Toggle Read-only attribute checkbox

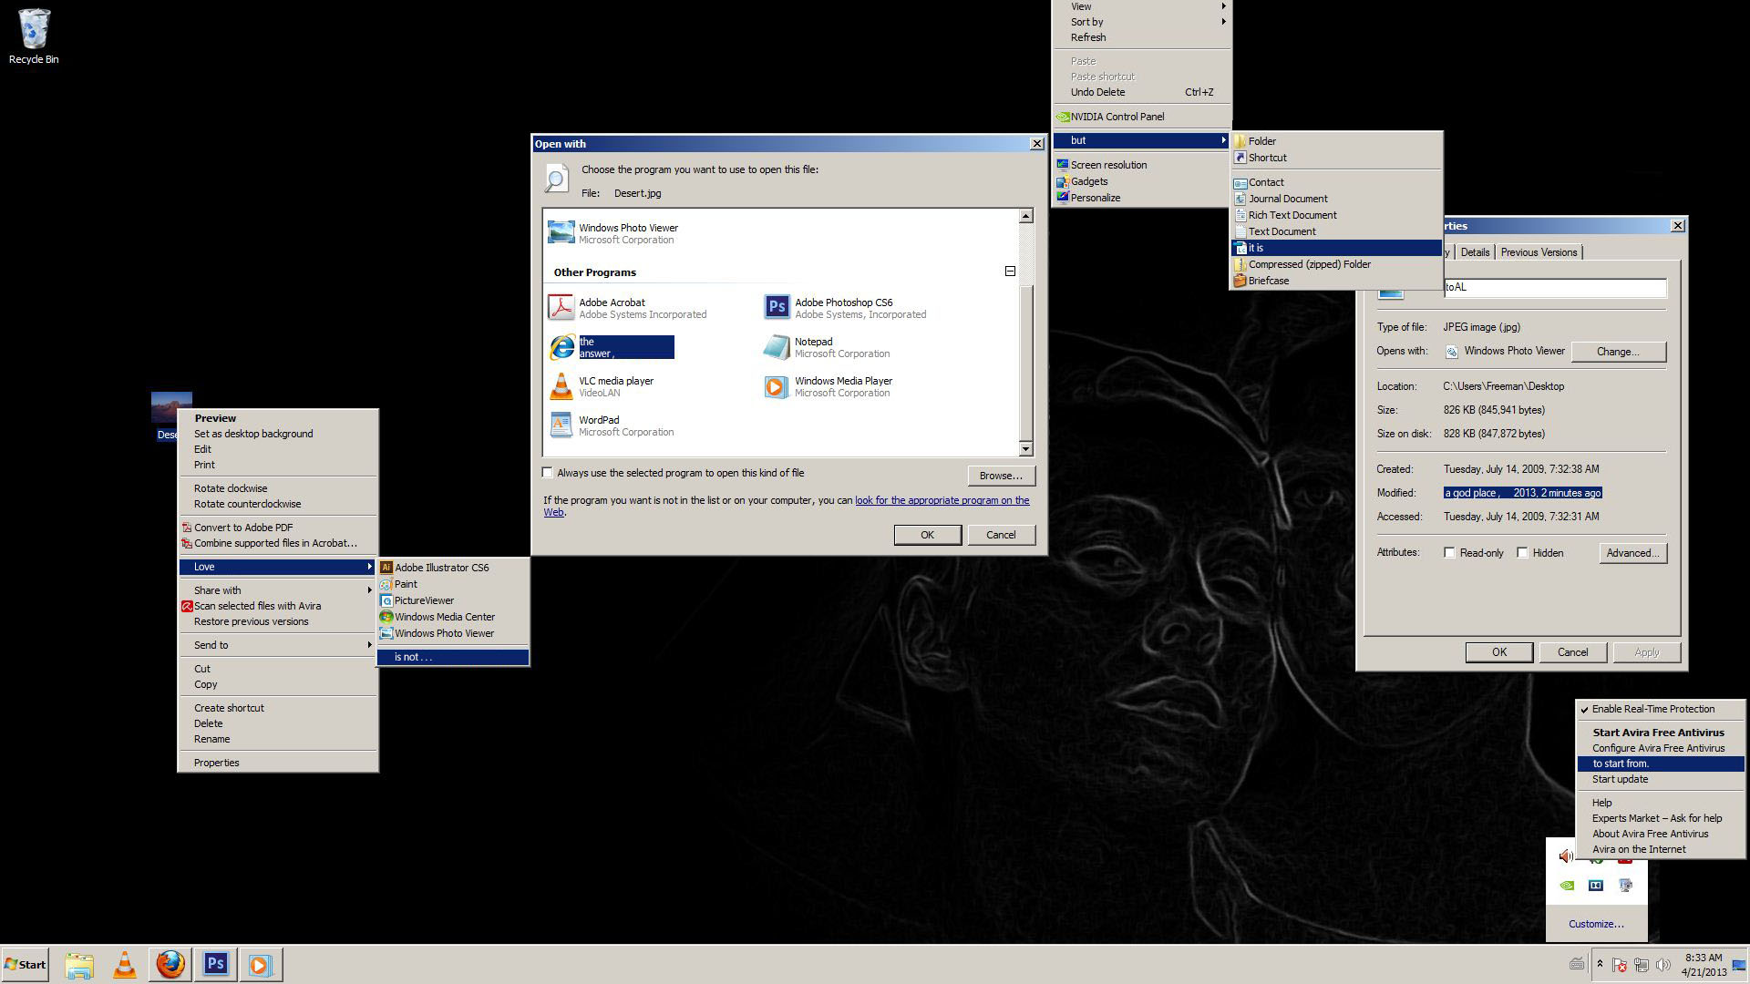tap(1449, 553)
